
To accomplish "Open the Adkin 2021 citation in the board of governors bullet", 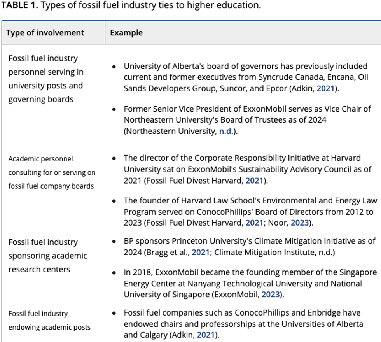I will [x=325, y=88].
